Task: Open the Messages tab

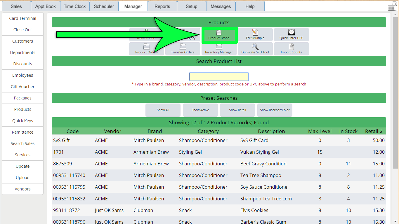Action: (221, 6)
